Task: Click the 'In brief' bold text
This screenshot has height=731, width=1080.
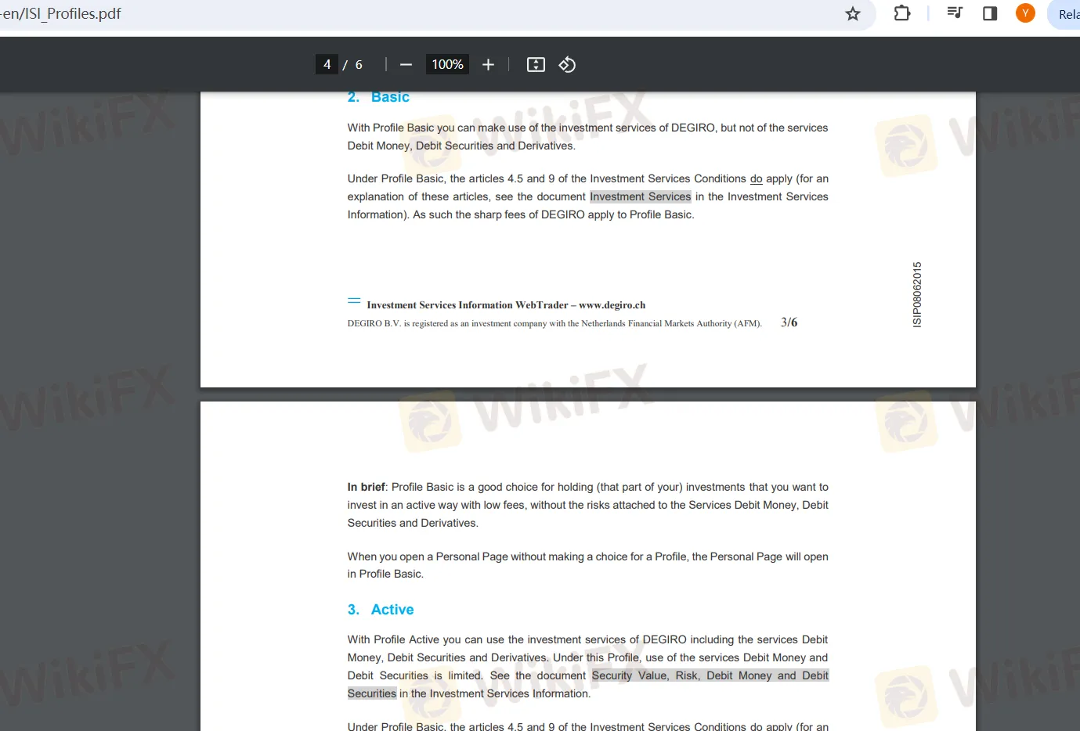Action: pos(367,487)
